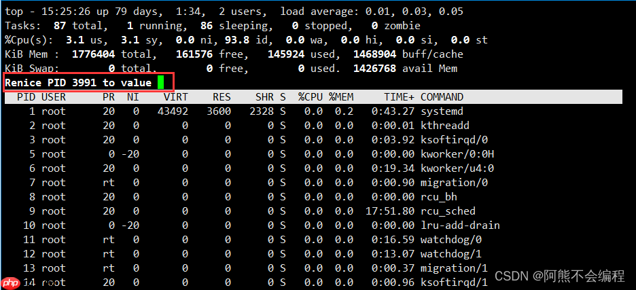Select the migration/0 command name
The height and width of the screenshot is (290, 636).
tap(454, 183)
